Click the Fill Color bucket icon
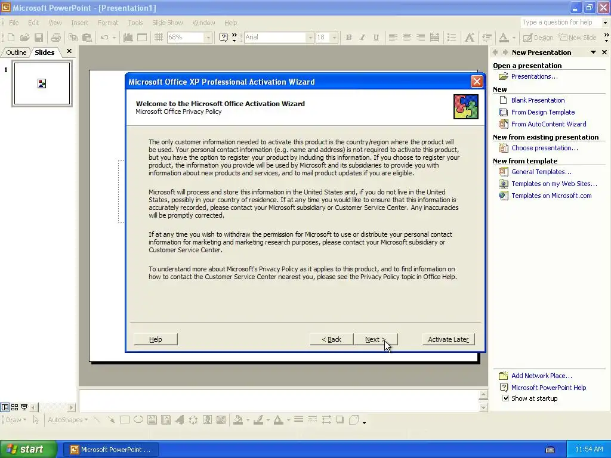The height and width of the screenshot is (458, 611). (237, 420)
